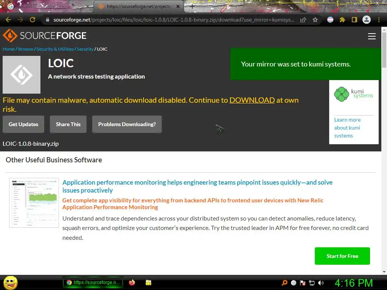Launch Firefox from the taskbar
Screen dimensions: 387x290
pyautogui.click(x=132, y=282)
